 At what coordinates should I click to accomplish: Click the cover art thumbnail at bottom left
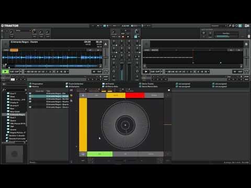coord(14,154)
